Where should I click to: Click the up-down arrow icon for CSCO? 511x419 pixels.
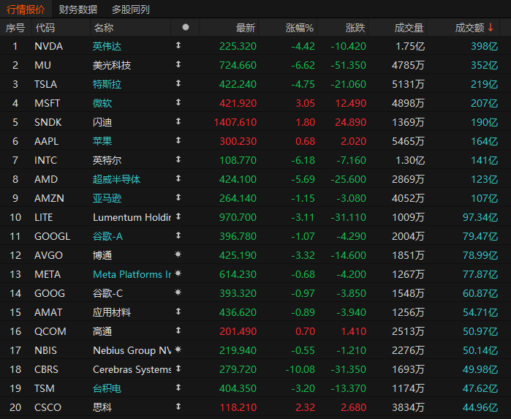click(x=178, y=407)
